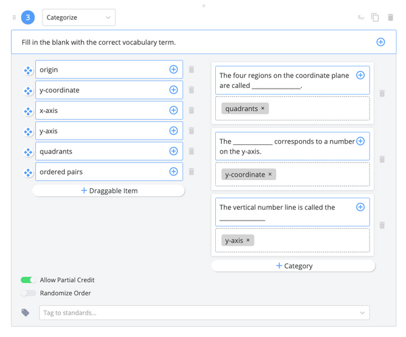Delete the 'four regions' category
The width and height of the screenshot is (406, 337).
(382, 93)
